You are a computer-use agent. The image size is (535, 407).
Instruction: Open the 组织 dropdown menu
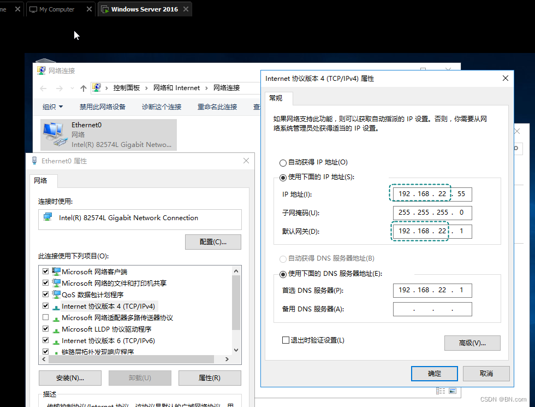[x=52, y=107]
